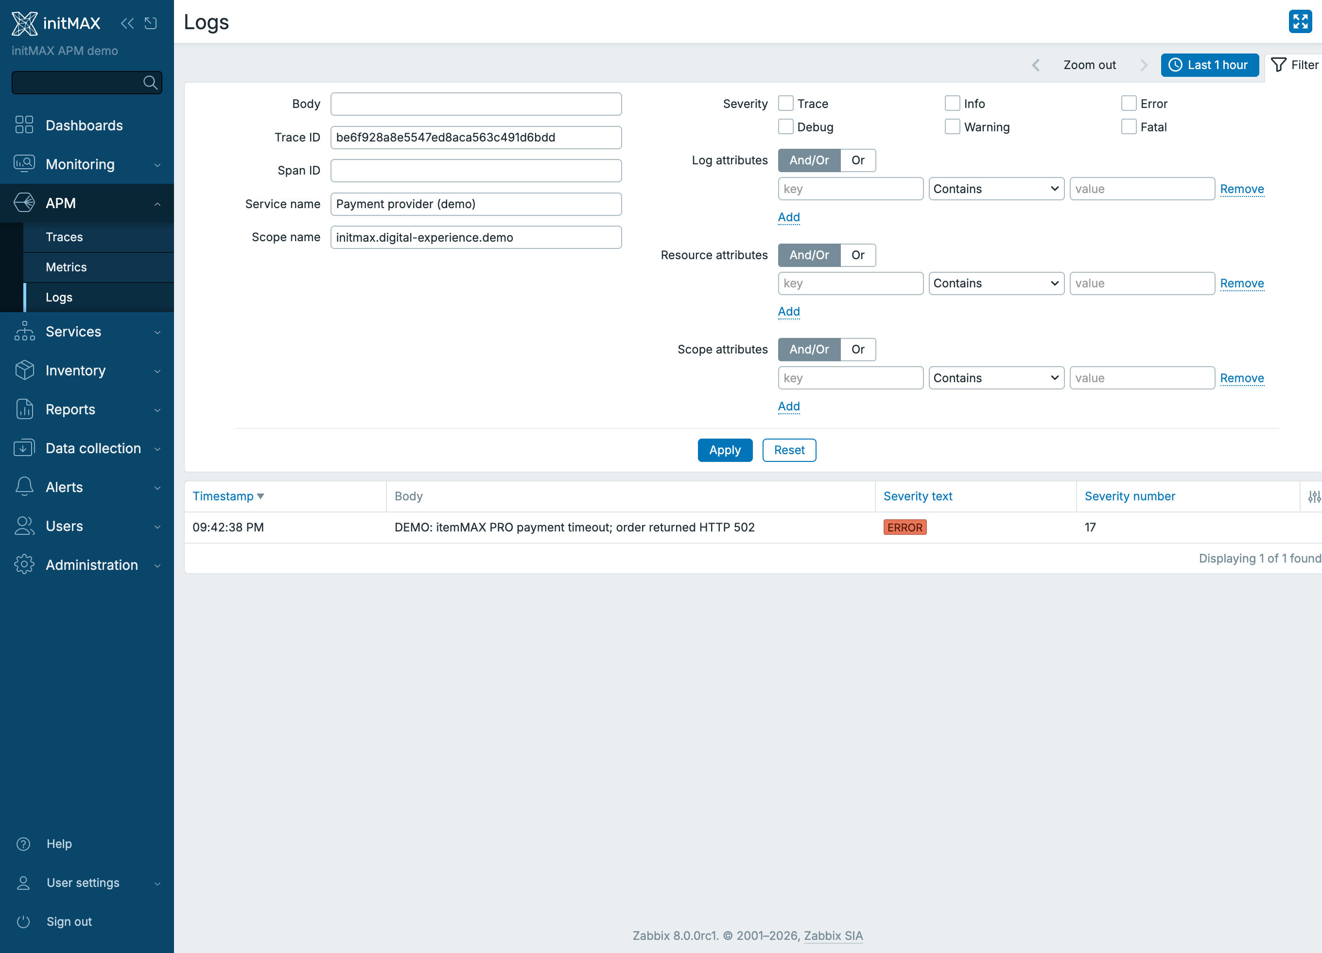Switch to the Filter tab

click(x=1294, y=65)
